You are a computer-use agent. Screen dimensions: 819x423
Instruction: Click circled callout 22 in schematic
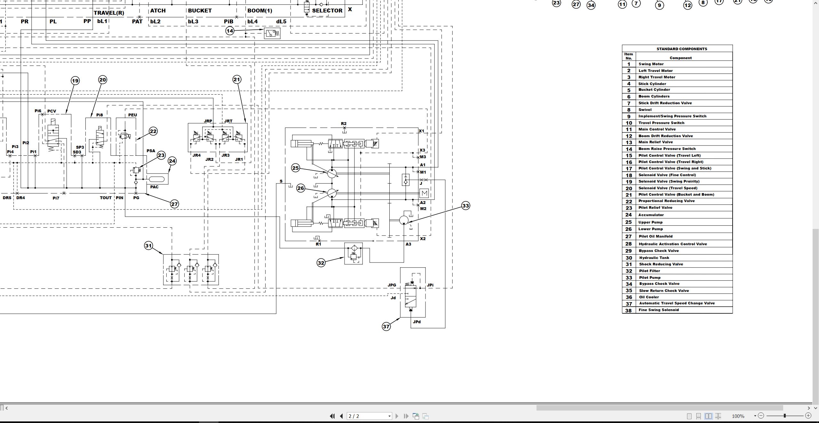[x=153, y=131]
